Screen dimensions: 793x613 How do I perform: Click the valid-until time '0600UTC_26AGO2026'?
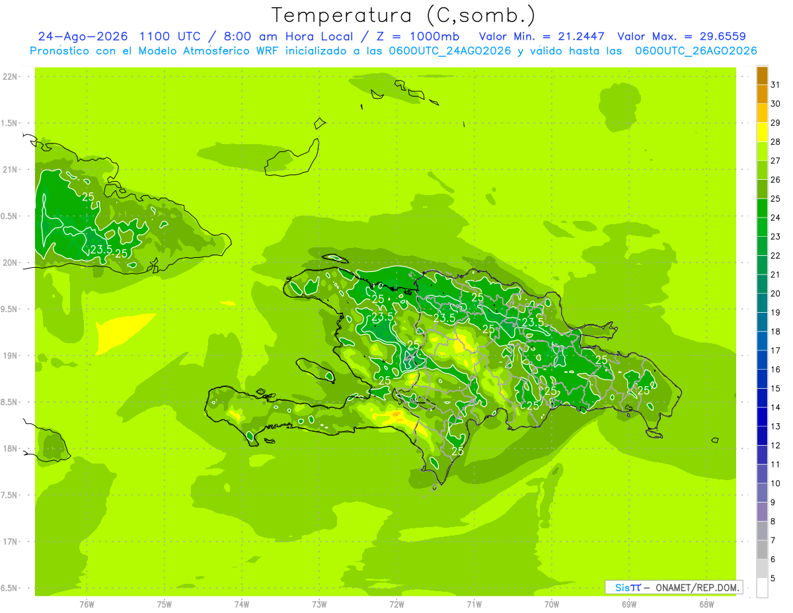696,51
